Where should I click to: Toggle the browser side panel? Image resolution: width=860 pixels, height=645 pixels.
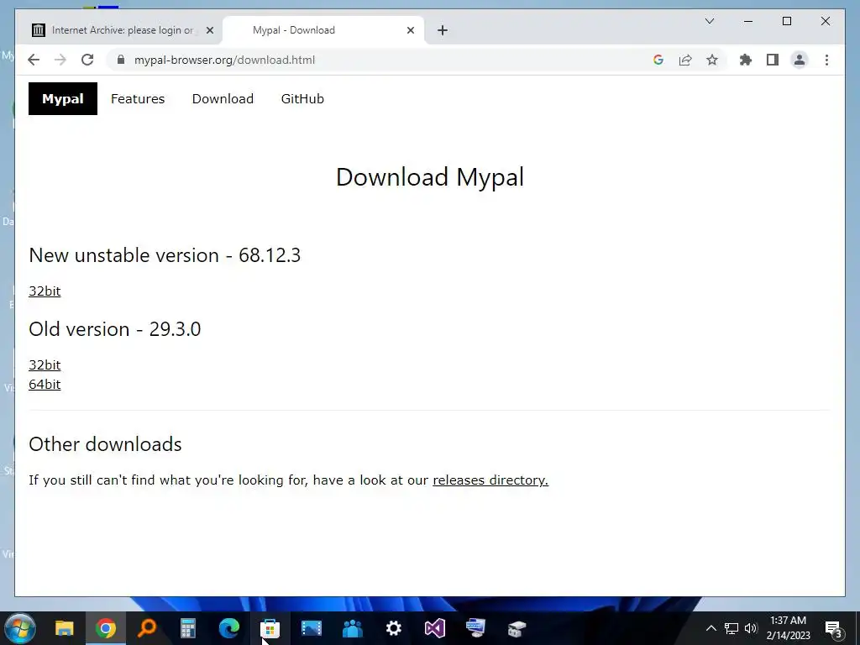coord(773,60)
